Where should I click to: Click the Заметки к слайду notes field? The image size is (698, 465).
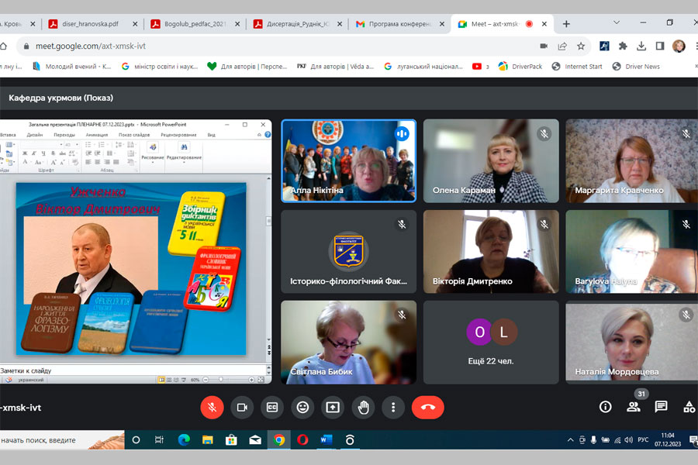pyautogui.click(x=132, y=370)
